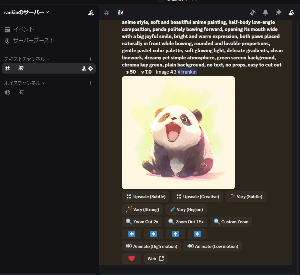The height and width of the screenshot is (275, 300).
Task: Show pinned messages with pin icon
Action: pyautogui.click(x=278, y=13)
